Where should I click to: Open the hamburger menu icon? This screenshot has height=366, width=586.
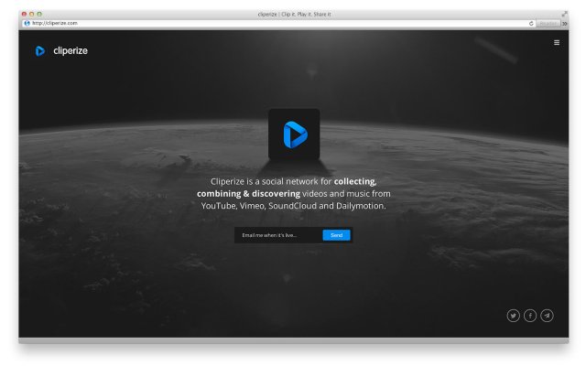[556, 43]
